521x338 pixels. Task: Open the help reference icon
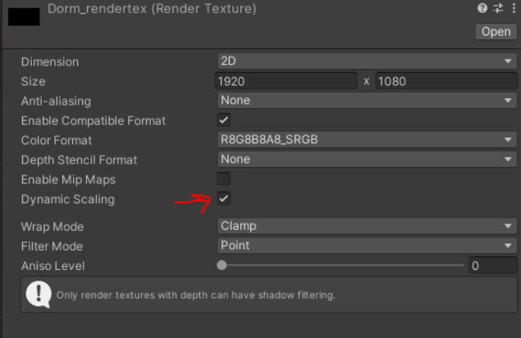click(x=482, y=8)
